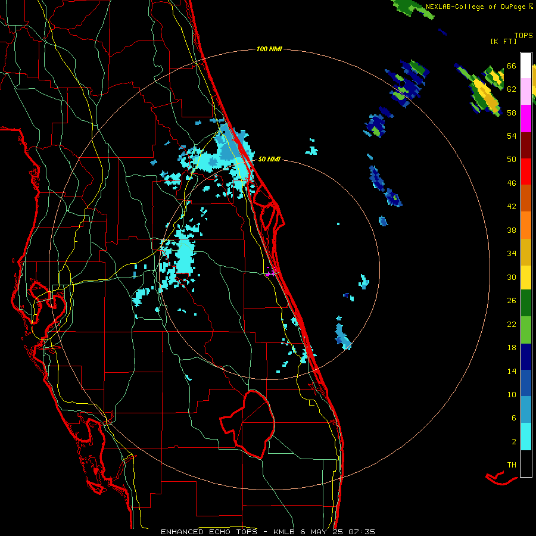
Task: Click the "66" scale label
Action: (x=512, y=66)
